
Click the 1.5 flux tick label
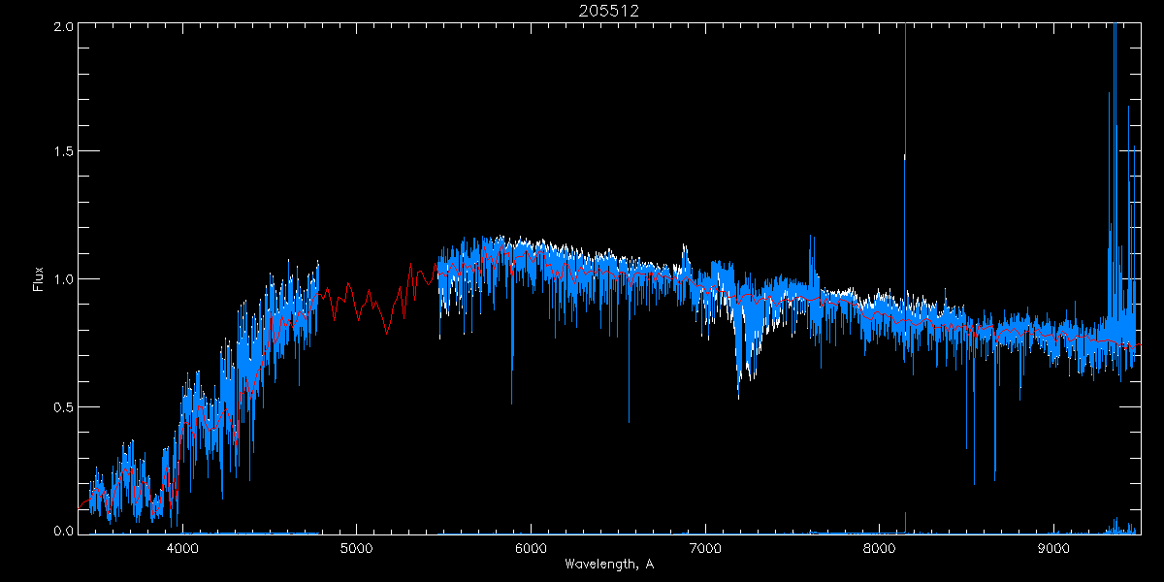point(61,152)
